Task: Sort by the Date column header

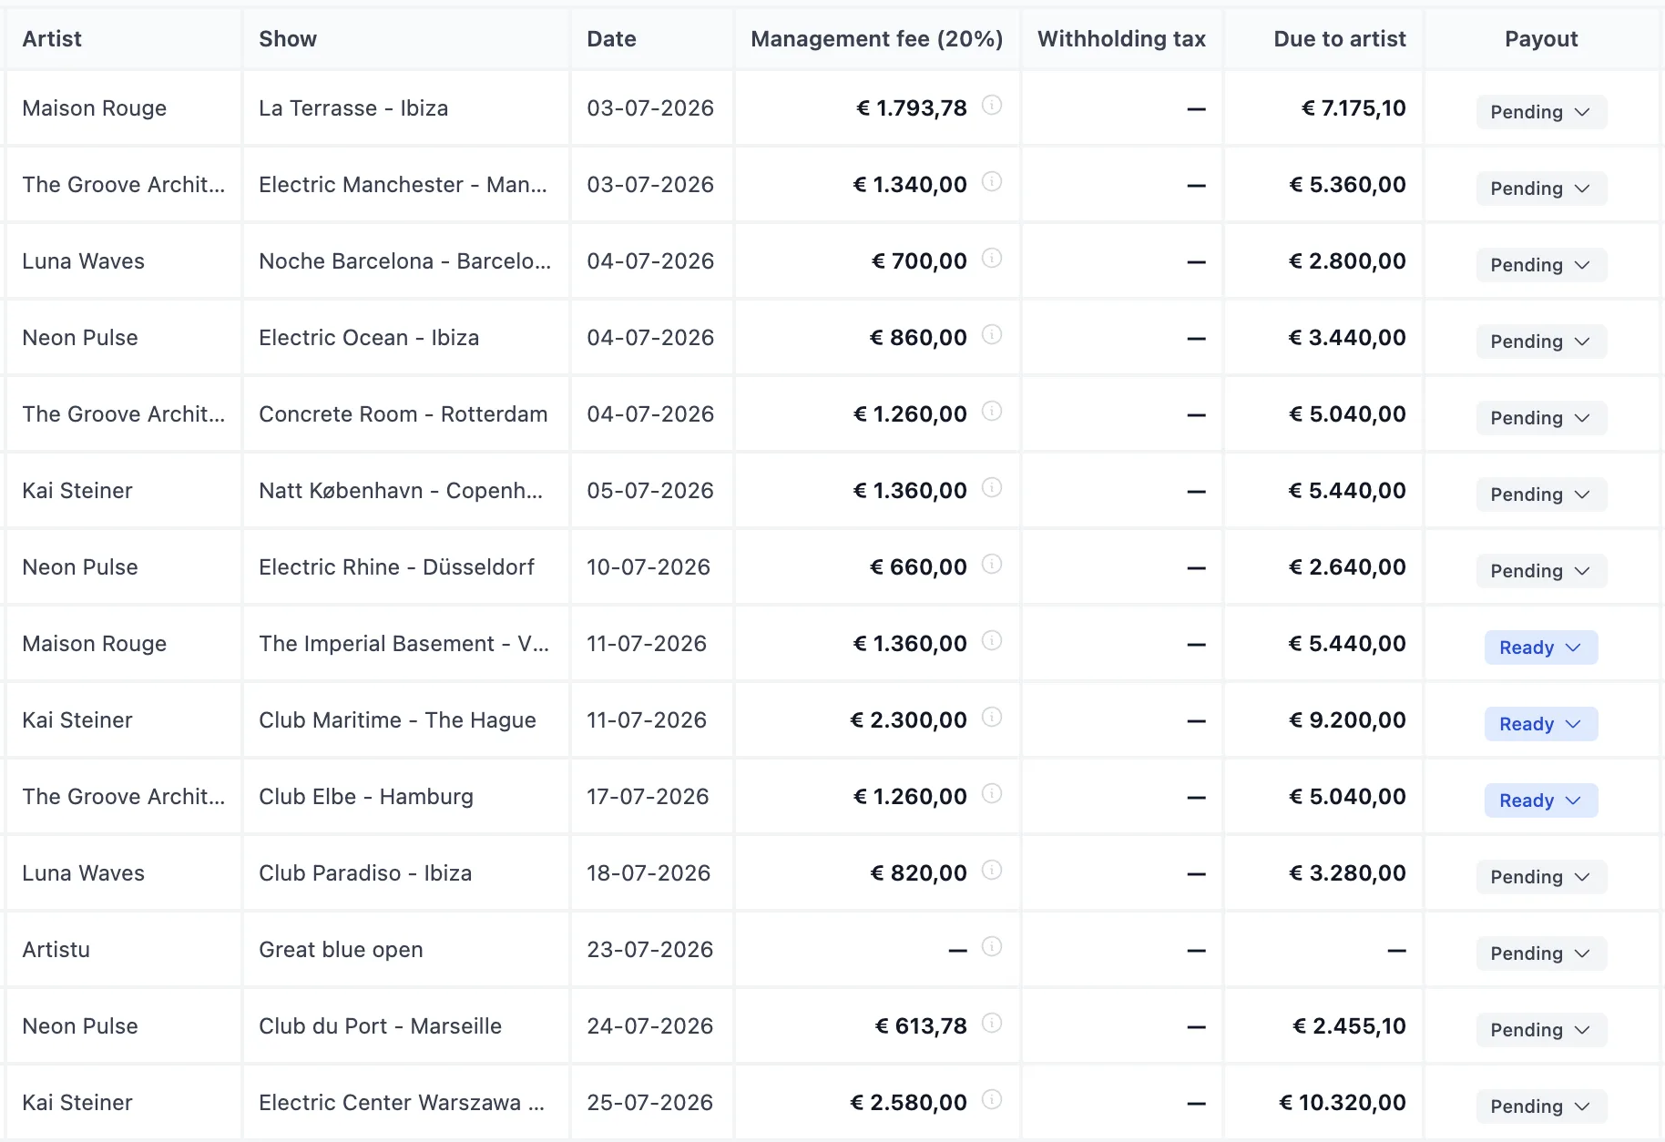Action: click(x=611, y=39)
